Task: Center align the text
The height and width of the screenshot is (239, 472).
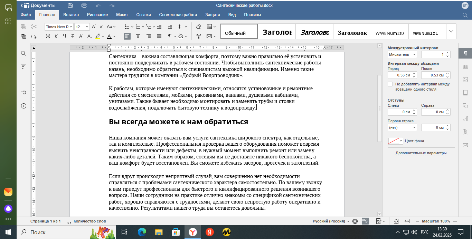Action: pos(138,36)
